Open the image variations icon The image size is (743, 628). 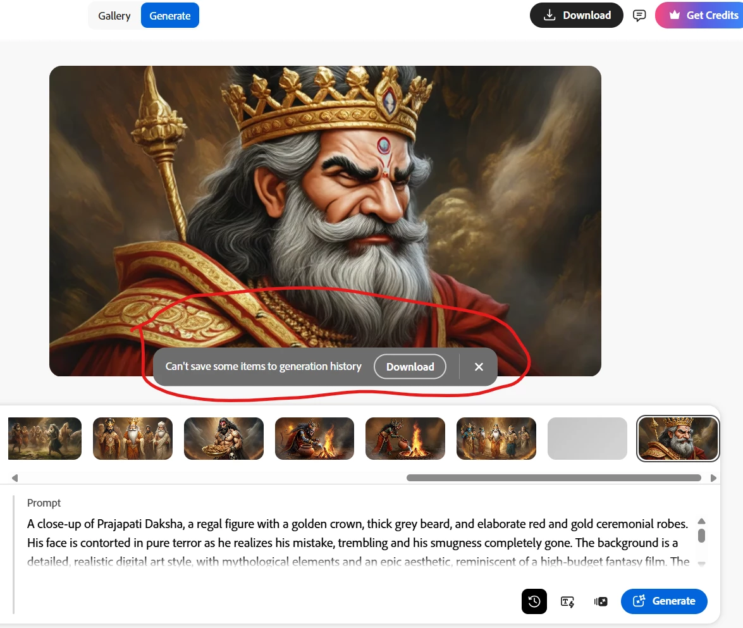[600, 601]
